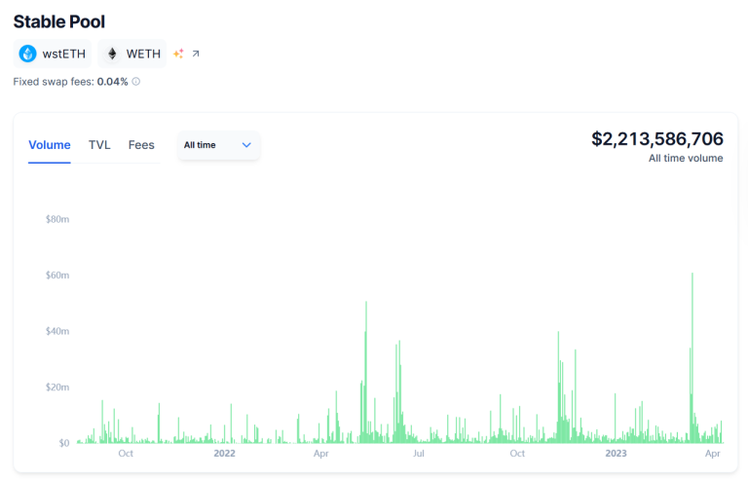The height and width of the screenshot is (480, 748).
Task: Expand the All time period dropdown
Action: tap(218, 145)
